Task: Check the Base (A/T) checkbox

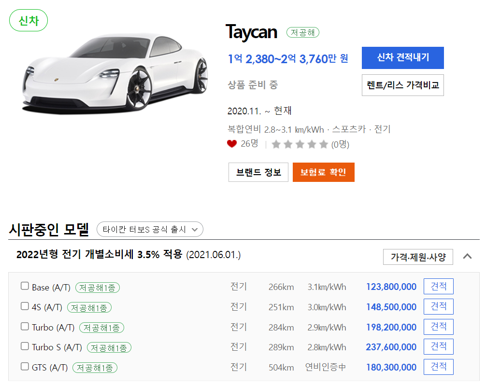Action: pos(25,286)
